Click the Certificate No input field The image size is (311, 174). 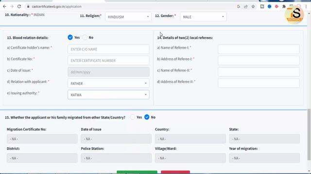coord(108,60)
